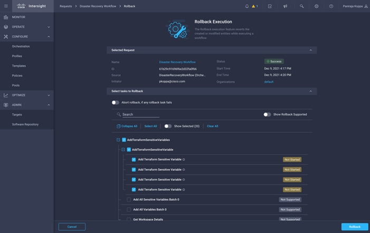Open global search magnifier in header

[301, 6]
